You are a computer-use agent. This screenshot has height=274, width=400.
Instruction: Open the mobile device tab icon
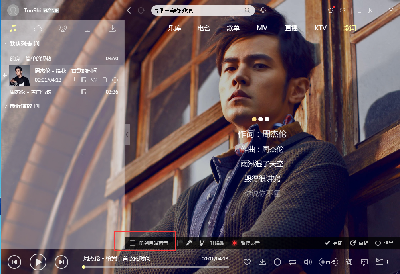[x=87, y=28]
